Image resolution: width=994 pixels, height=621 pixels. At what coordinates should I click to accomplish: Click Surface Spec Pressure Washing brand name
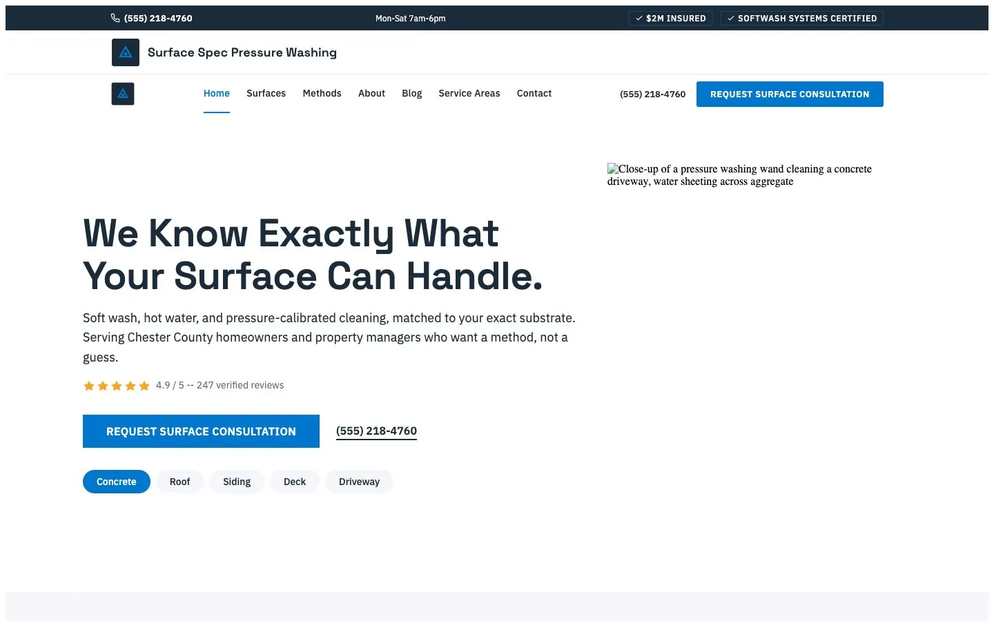pos(242,52)
